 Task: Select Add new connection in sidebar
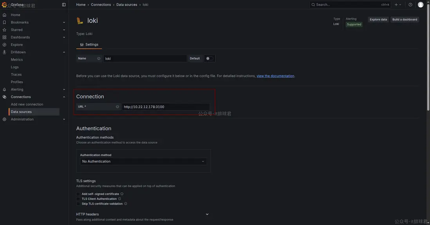(x=27, y=104)
